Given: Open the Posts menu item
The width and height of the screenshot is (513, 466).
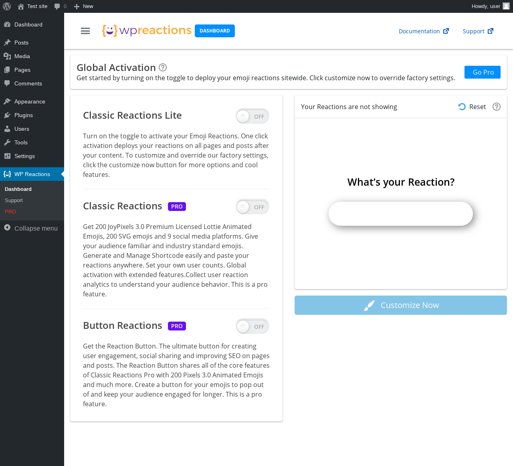Looking at the screenshot, I should pyautogui.click(x=32, y=43).
